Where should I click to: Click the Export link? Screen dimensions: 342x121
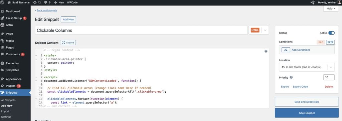285,87
